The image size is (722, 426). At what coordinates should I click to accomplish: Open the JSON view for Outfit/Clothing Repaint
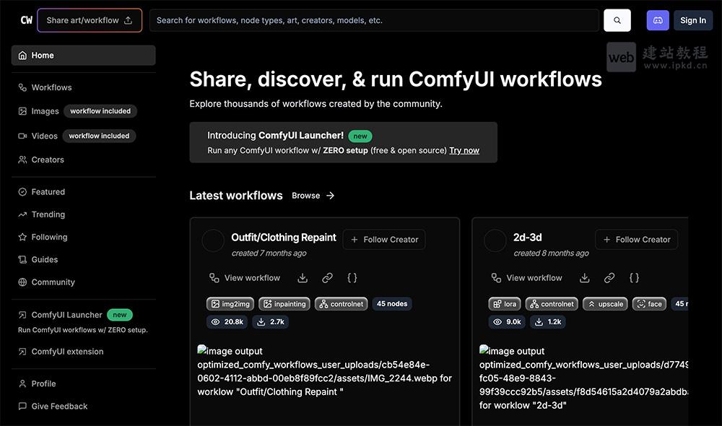tap(352, 277)
